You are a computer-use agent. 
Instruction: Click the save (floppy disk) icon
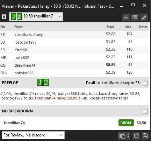coord(145,136)
